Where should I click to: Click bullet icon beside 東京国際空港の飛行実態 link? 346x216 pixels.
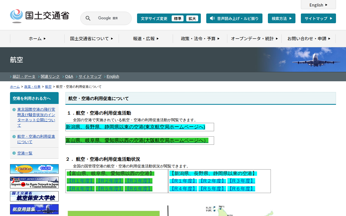point(14,110)
